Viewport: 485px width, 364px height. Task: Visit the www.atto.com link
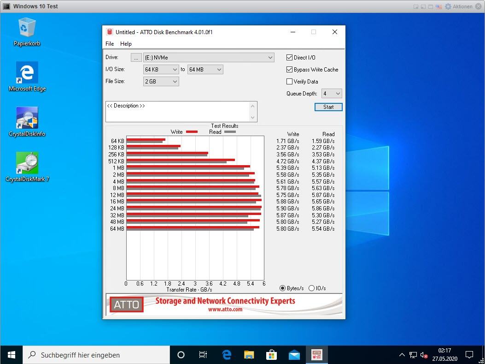tap(225, 309)
